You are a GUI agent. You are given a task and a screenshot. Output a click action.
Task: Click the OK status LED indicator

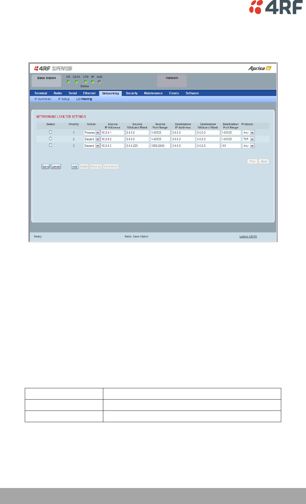[x=68, y=82]
